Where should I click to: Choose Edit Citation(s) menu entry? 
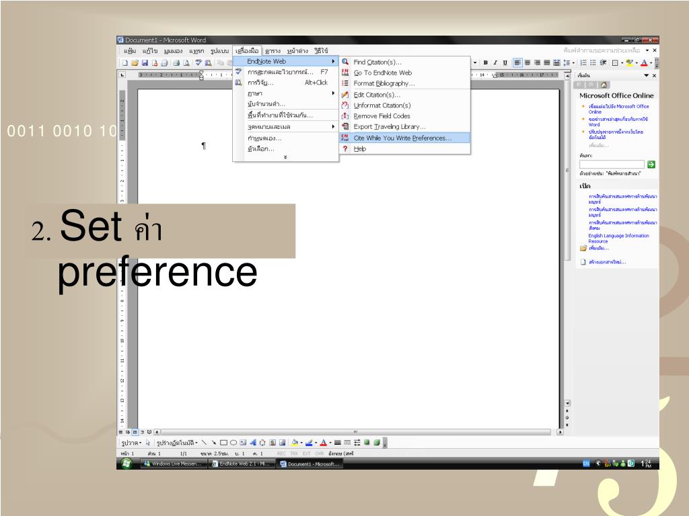pyautogui.click(x=404, y=95)
